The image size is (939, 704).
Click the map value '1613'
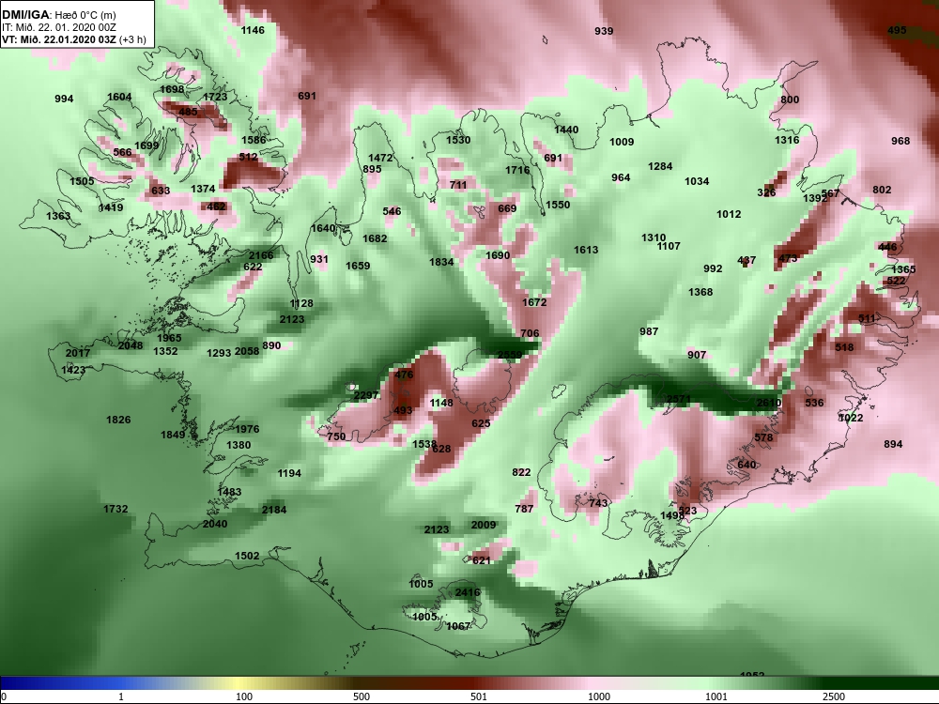point(586,251)
